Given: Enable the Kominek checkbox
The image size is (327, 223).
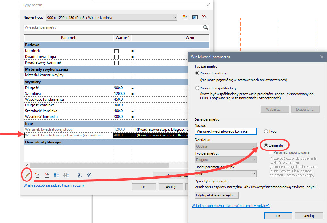Looking at the screenshot, I should click(x=117, y=51).
